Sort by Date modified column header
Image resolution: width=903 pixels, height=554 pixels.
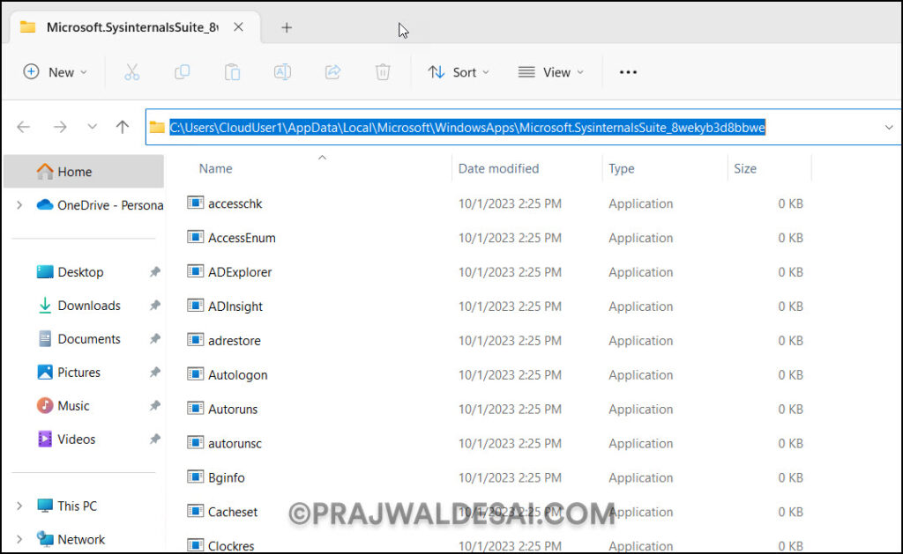(x=499, y=168)
